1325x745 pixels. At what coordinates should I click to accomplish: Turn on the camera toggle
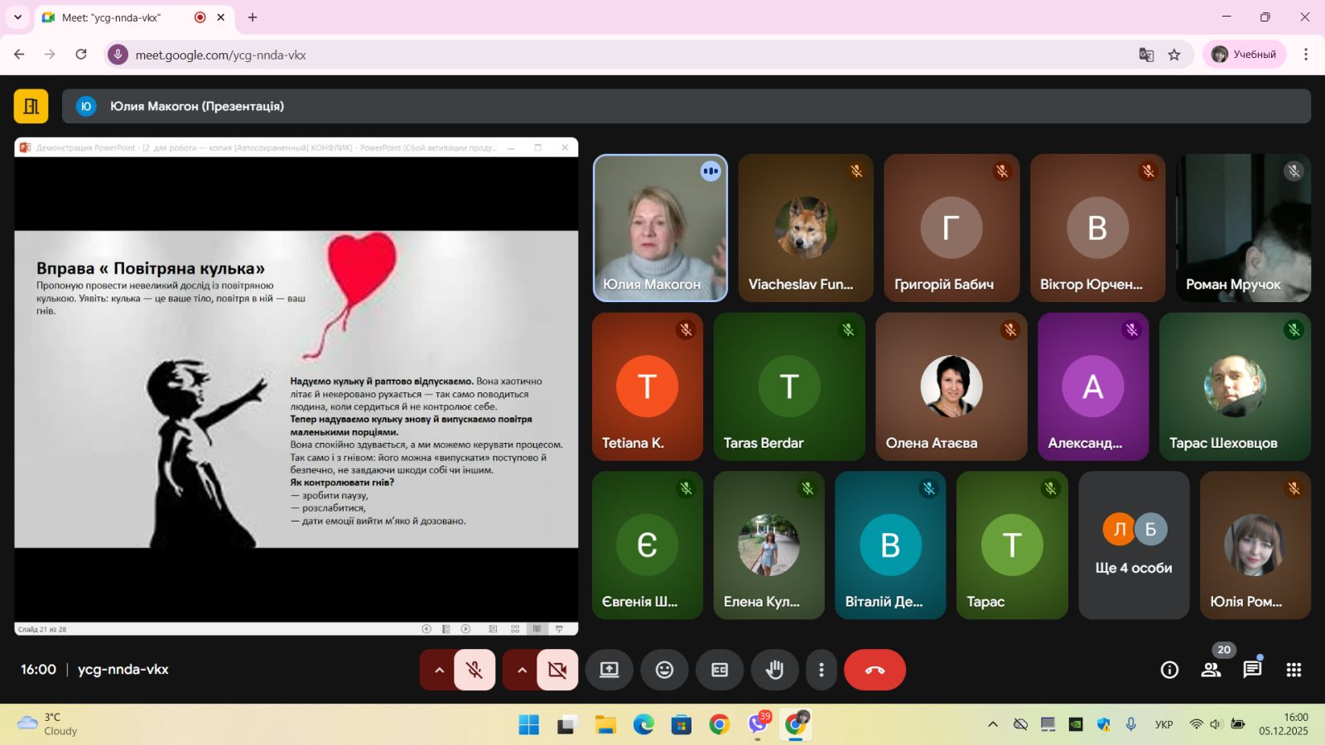tap(557, 670)
